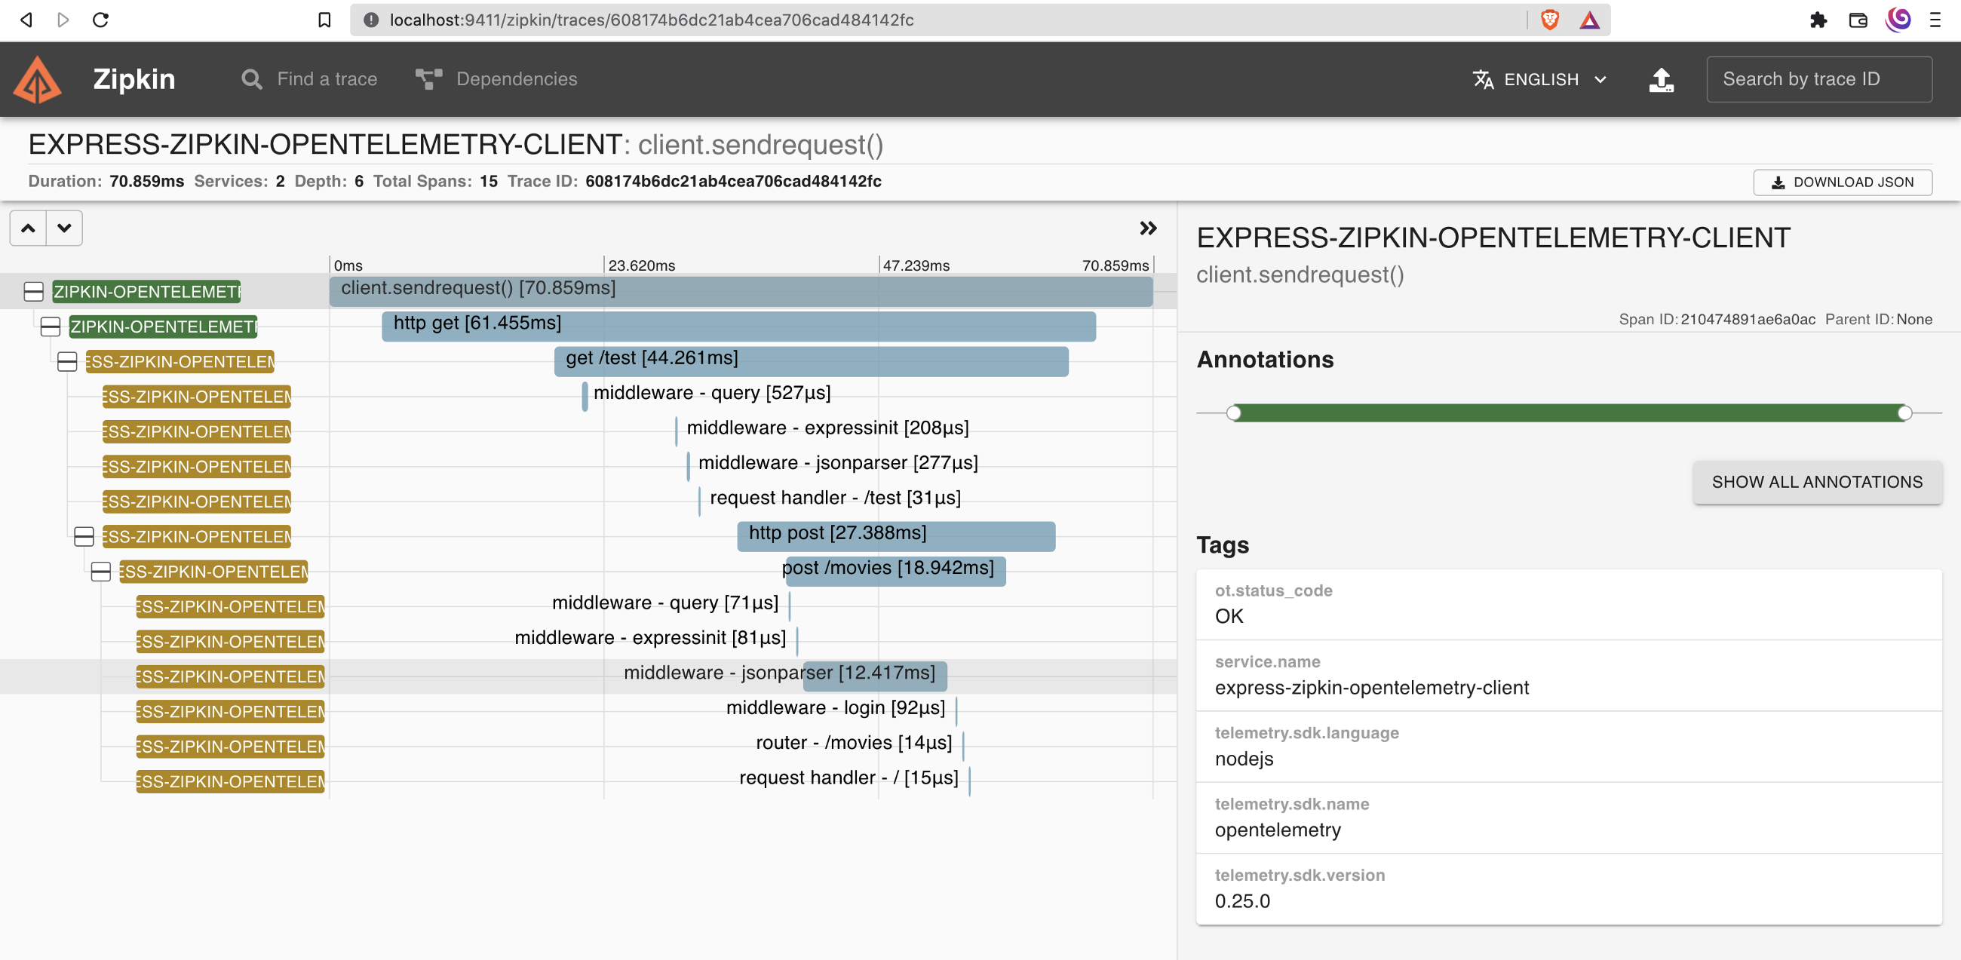Click the Zipkin logo icon
This screenshot has height=960, width=1961.
pyautogui.click(x=37, y=79)
